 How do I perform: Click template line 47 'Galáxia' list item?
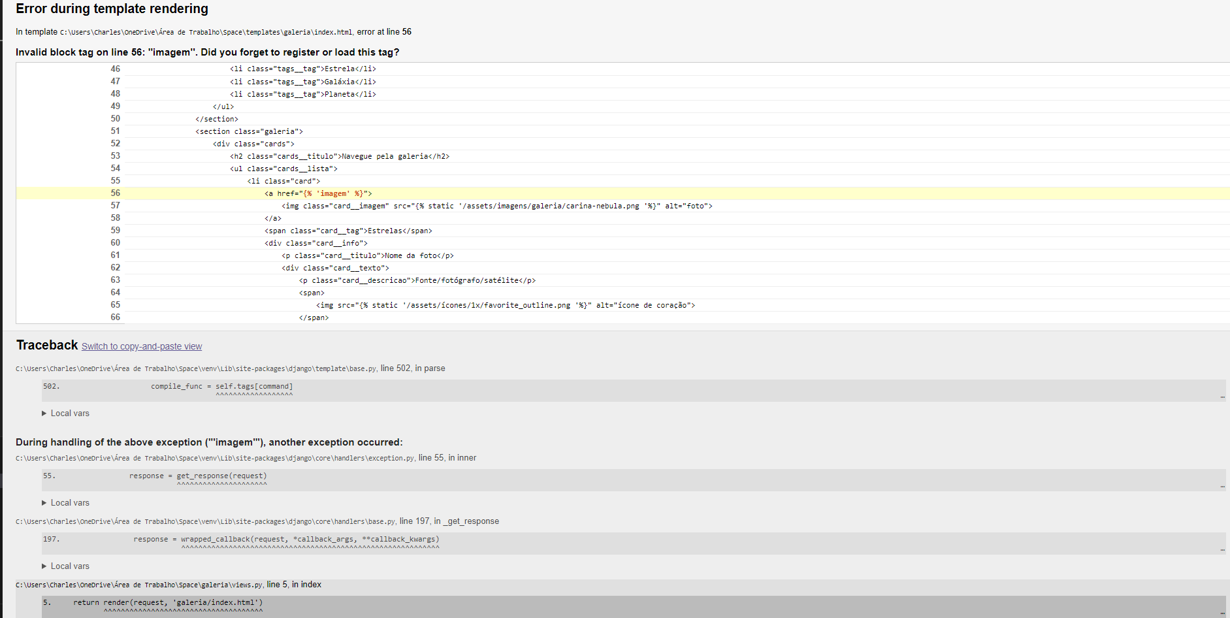click(303, 82)
